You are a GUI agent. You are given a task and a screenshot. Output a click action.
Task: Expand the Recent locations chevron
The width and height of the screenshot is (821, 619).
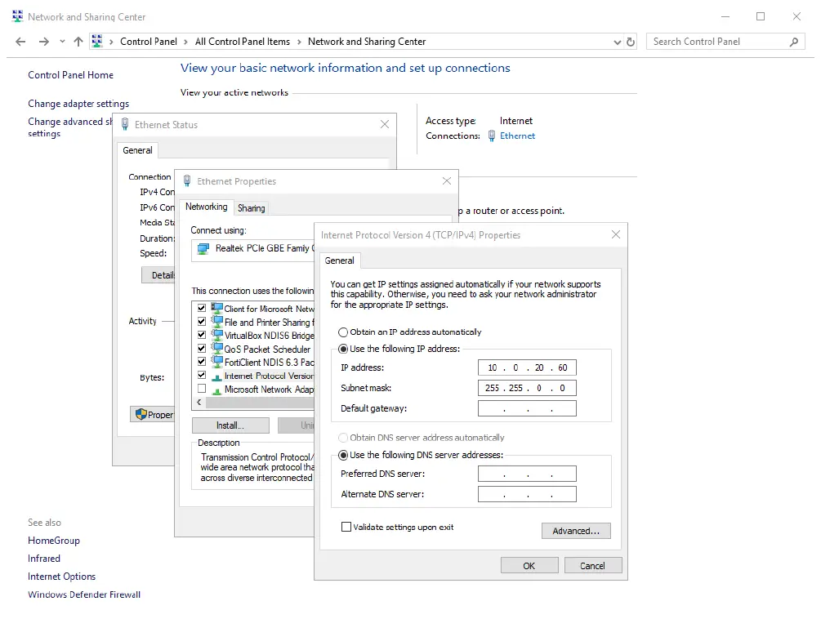(x=62, y=42)
